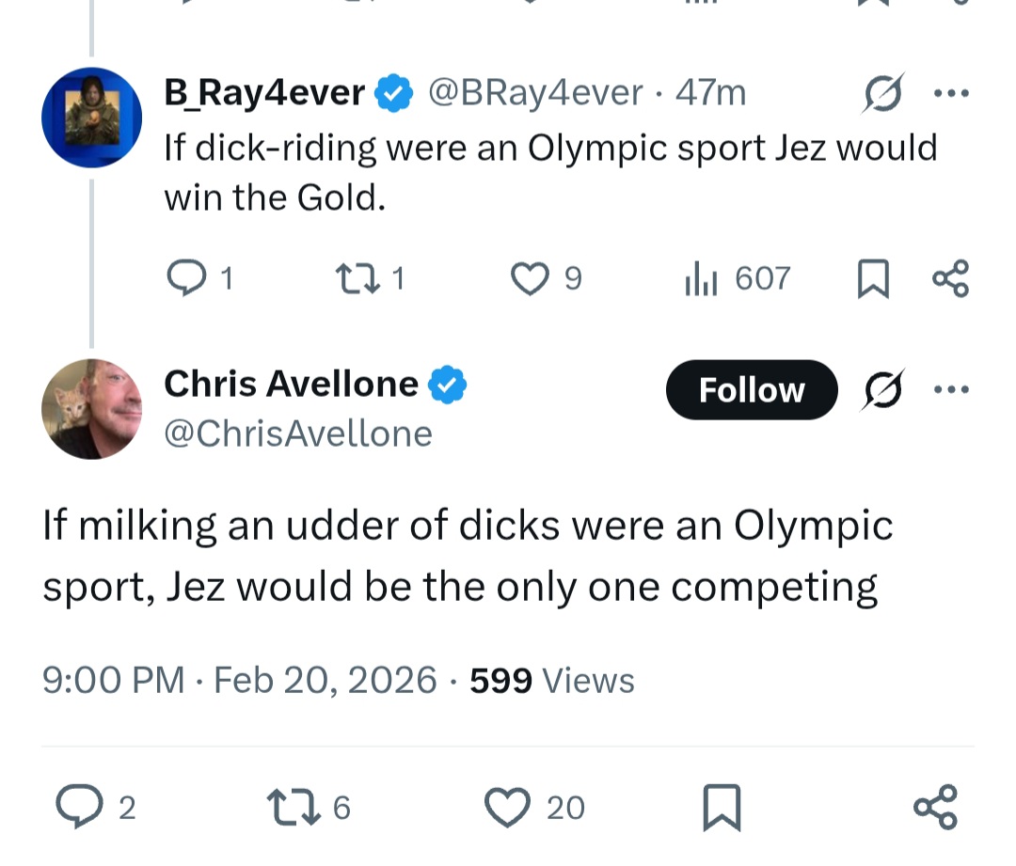Image resolution: width=1016 pixels, height=866 pixels.
Task: Follow Chris Avellone
Action: coord(751,389)
